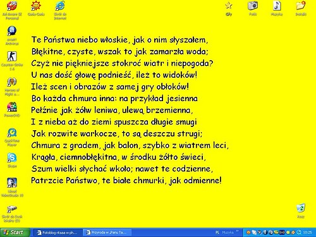
Task: Open the avast! Antivirus shortcut
Action: click(12, 35)
